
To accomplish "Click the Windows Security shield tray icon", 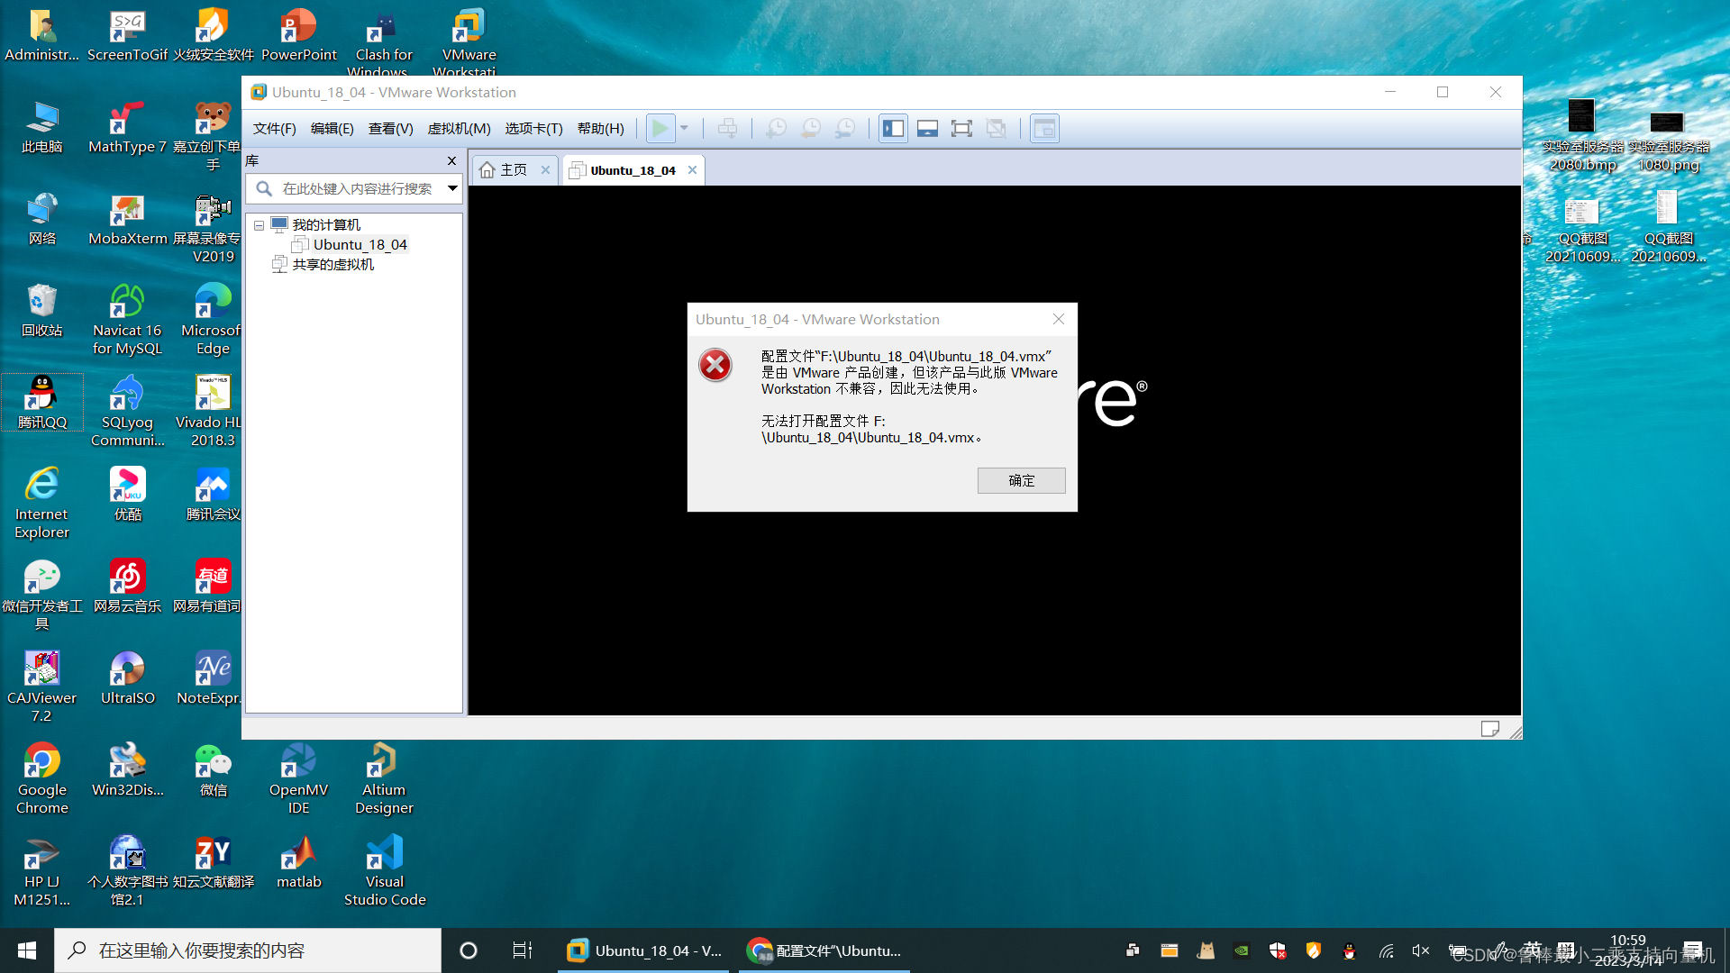I will [1277, 950].
